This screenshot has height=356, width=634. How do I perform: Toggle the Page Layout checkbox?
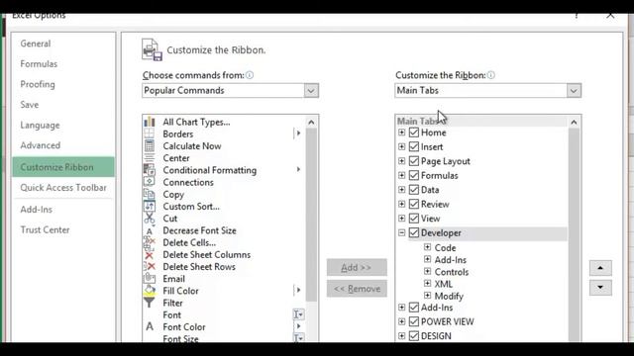[x=414, y=161]
